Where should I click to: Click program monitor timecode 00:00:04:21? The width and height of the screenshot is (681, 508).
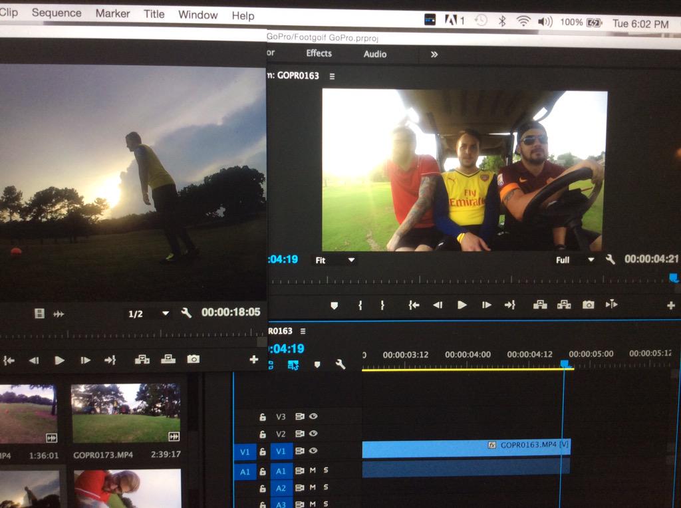point(651,259)
